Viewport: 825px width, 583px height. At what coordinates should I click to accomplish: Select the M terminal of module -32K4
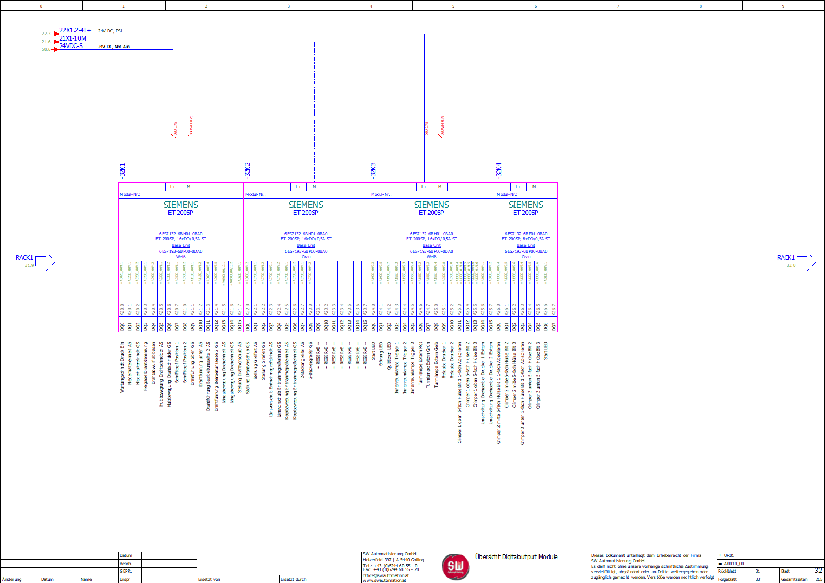coord(534,187)
